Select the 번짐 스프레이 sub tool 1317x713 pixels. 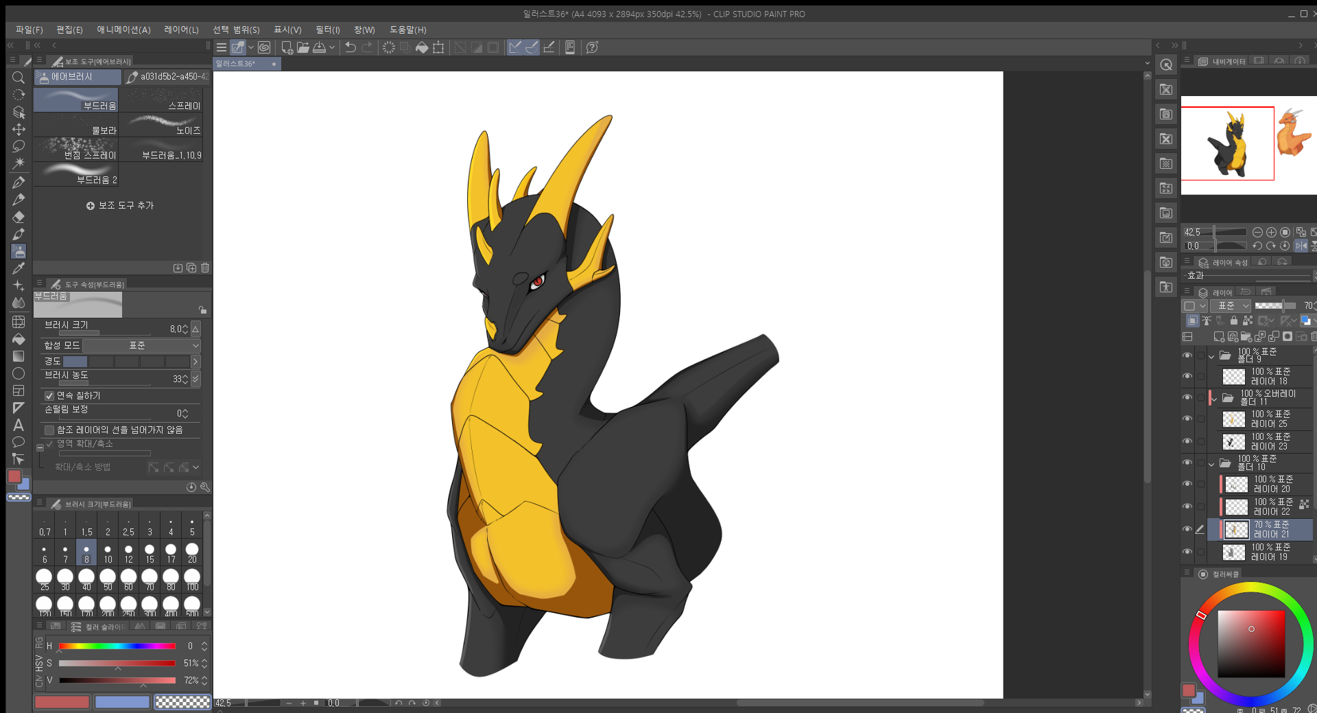point(76,150)
